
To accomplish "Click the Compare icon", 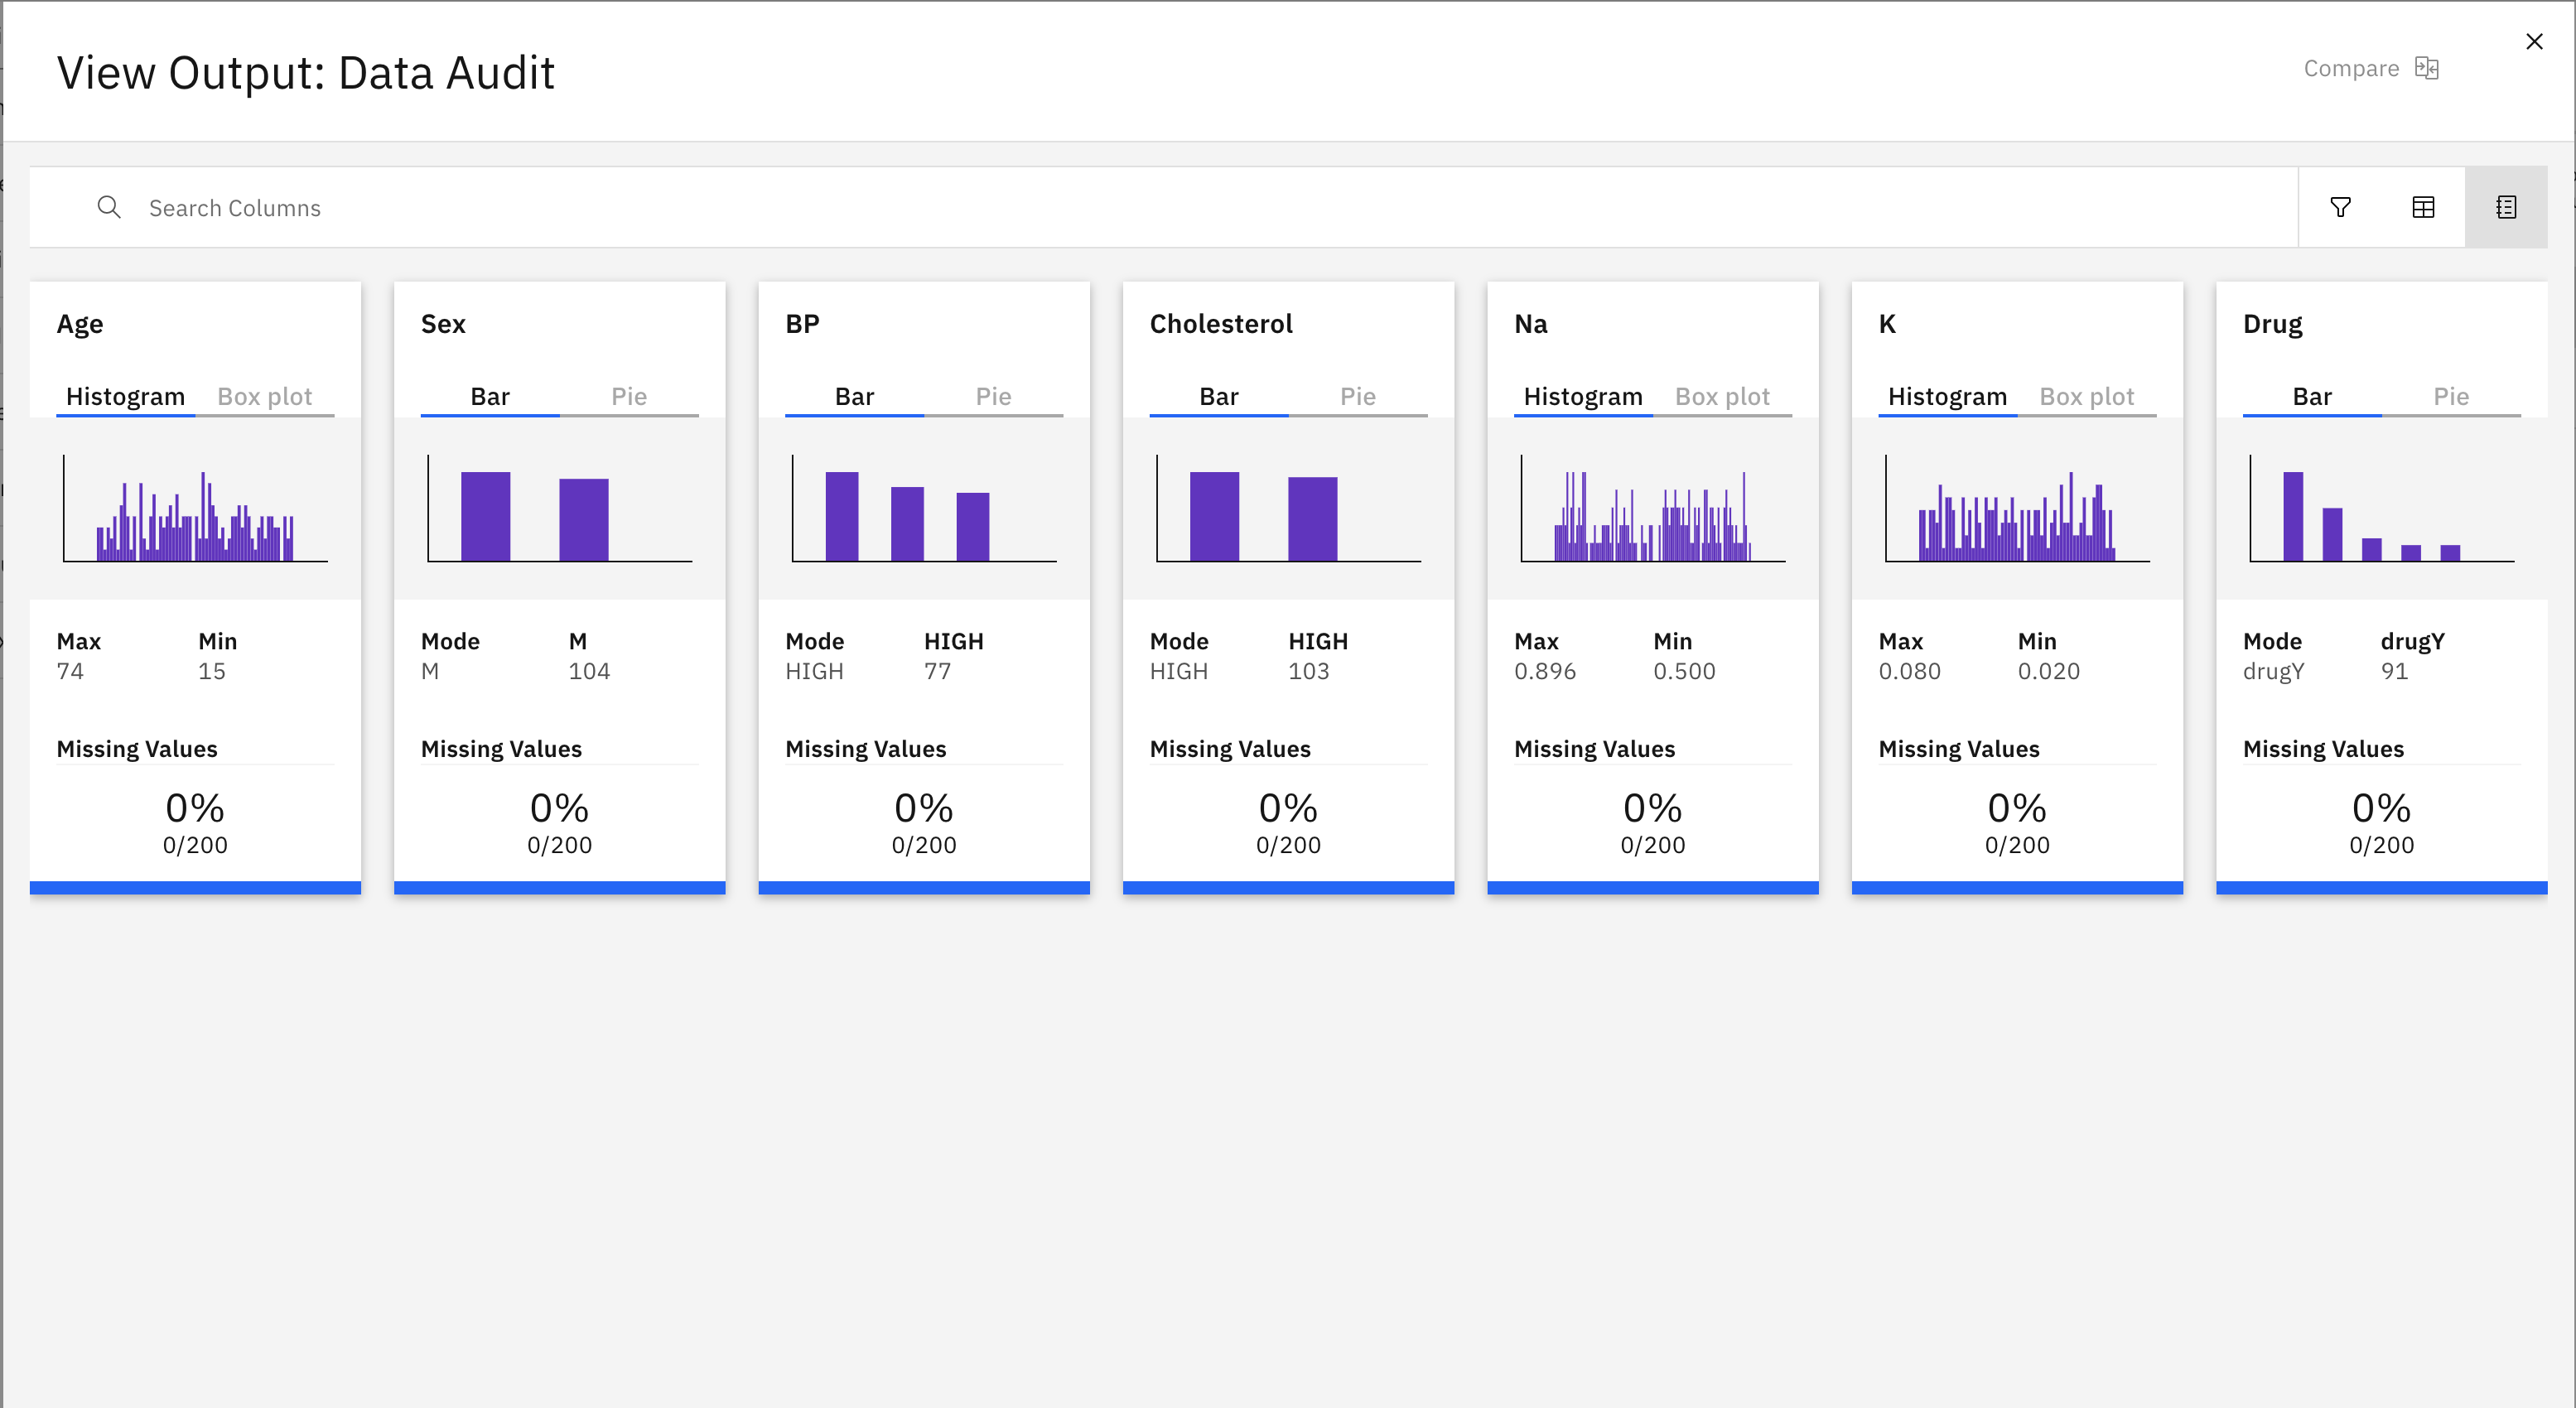I will (2427, 68).
